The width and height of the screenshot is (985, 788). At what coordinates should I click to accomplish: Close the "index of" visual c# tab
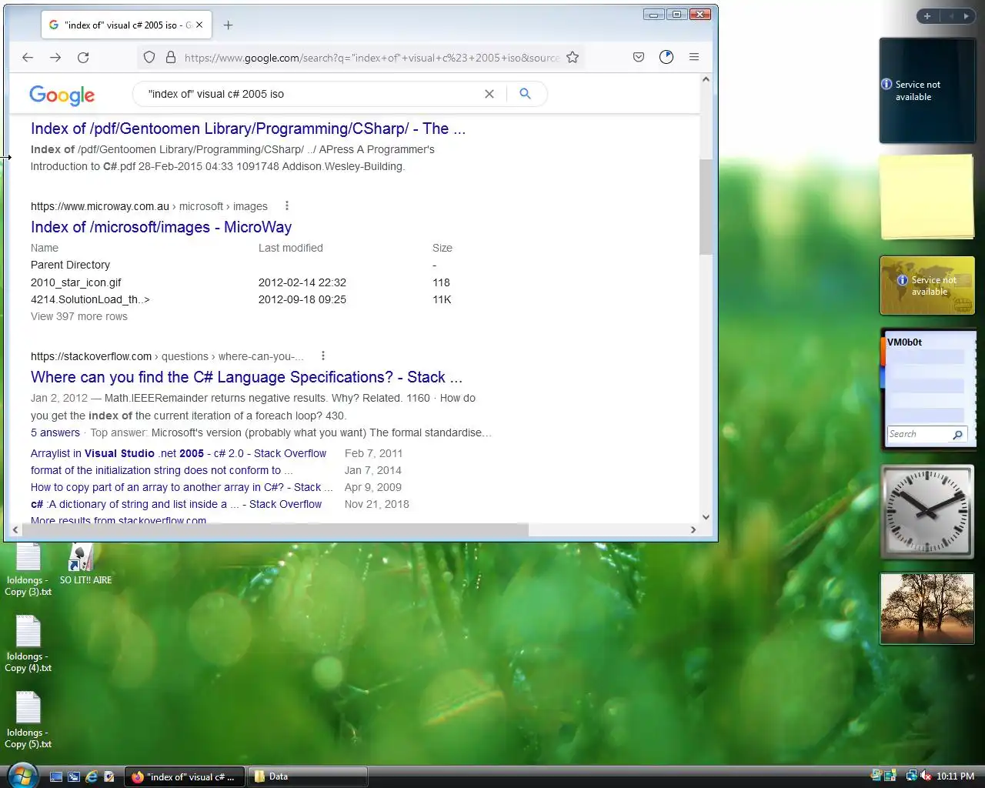[199, 25]
